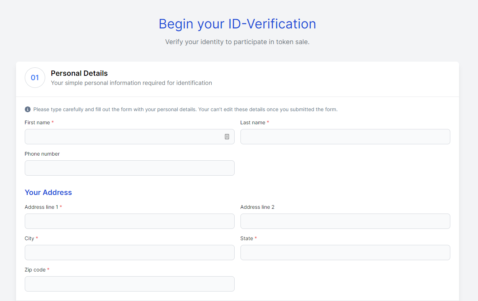Click the First name label text
The image size is (478, 301).
pos(37,122)
